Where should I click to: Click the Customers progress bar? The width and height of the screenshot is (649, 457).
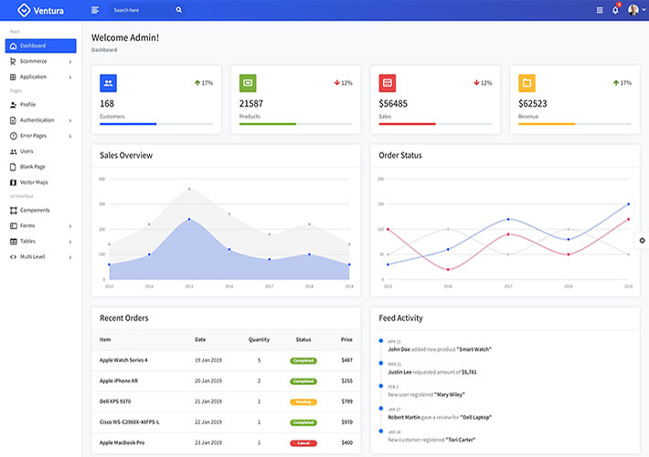pyautogui.click(x=156, y=123)
